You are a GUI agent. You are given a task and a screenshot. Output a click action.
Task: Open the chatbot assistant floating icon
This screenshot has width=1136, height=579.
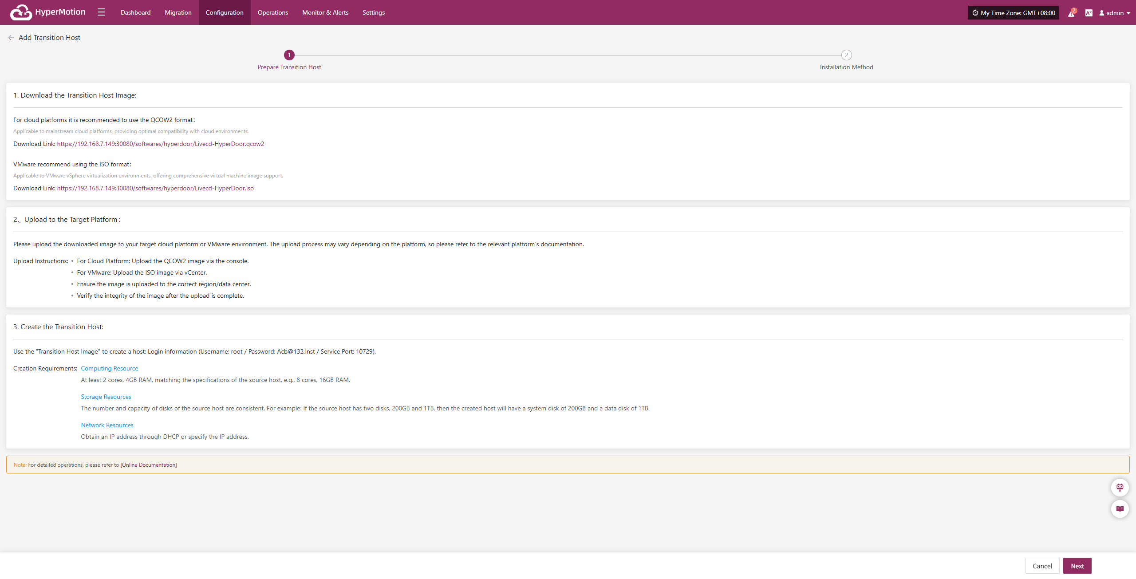[1120, 488]
